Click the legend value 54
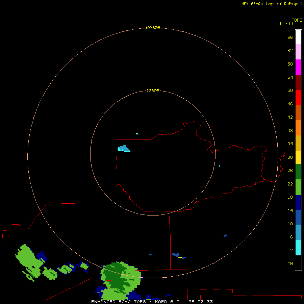This screenshot has height=304, width=304. point(290,77)
